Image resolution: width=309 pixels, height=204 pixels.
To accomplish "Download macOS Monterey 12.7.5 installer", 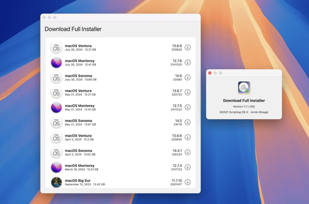I will click(188, 107).
